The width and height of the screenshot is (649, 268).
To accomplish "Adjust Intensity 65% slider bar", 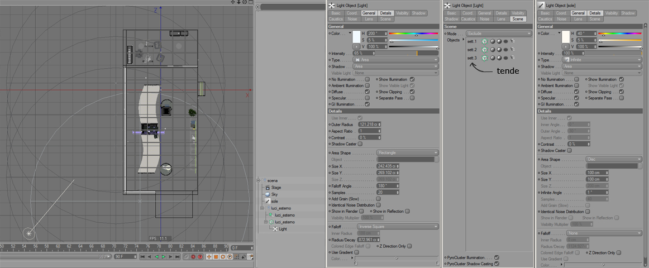I will tap(408, 54).
